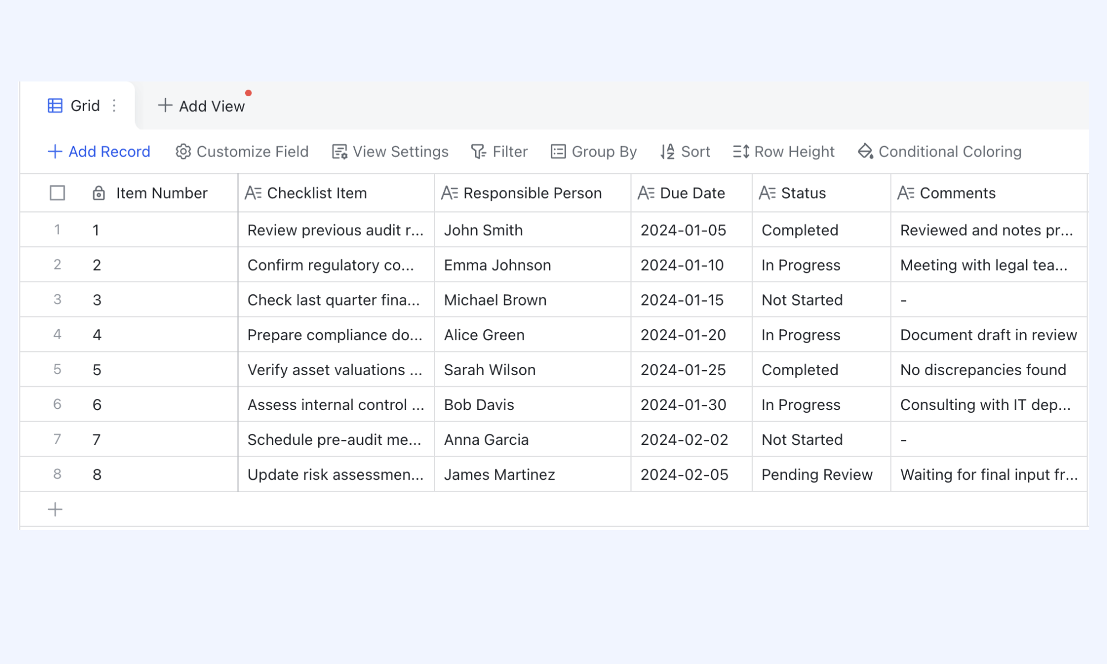
Task: Switch to the Grid tab
Action: tap(77, 106)
